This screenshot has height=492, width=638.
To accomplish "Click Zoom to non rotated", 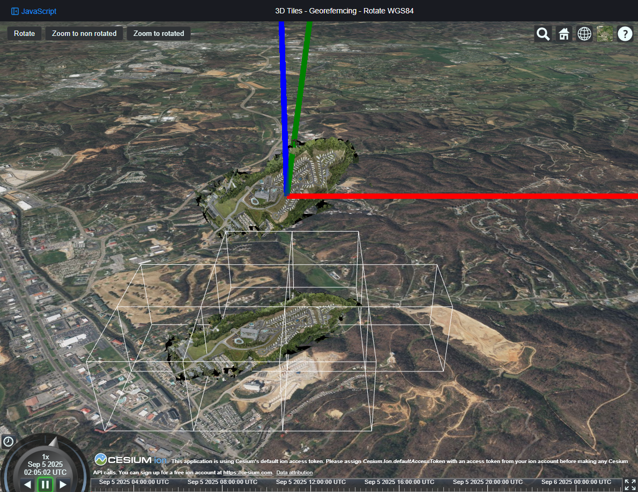I will coord(84,33).
